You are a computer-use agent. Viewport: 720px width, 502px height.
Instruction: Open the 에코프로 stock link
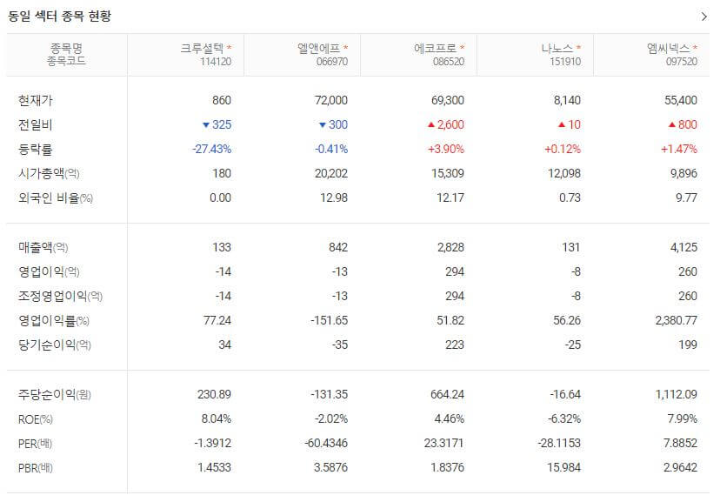point(436,48)
